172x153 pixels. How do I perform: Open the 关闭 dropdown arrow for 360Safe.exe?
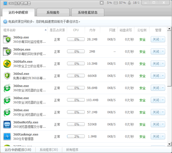tap(163, 64)
